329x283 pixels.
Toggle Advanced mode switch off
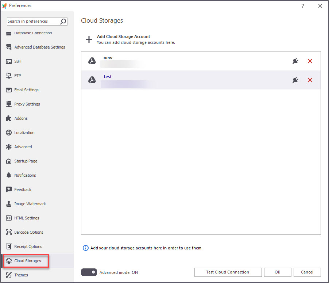coord(89,272)
